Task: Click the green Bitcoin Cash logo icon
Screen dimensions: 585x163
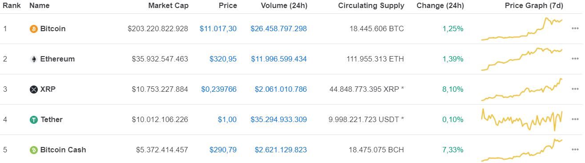Action: click(x=33, y=150)
